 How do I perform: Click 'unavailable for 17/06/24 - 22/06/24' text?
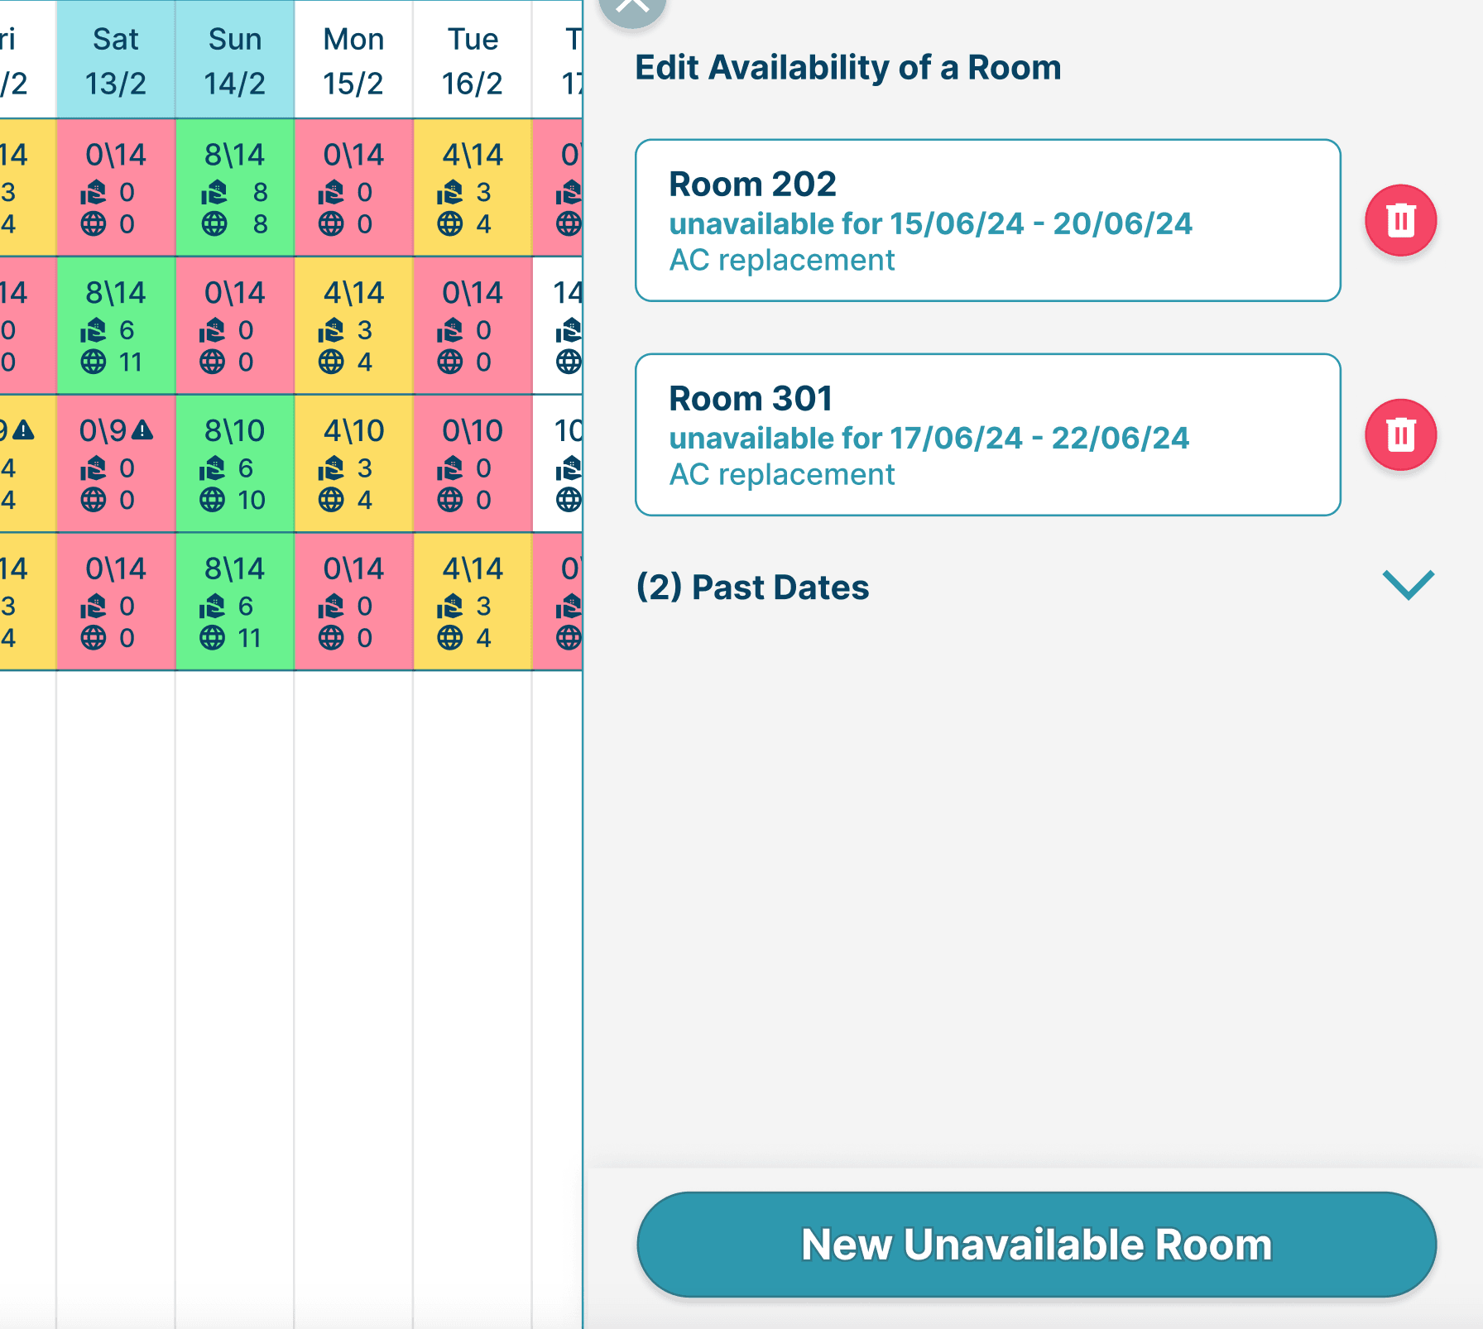pyautogui.click(x=929, y=438)
